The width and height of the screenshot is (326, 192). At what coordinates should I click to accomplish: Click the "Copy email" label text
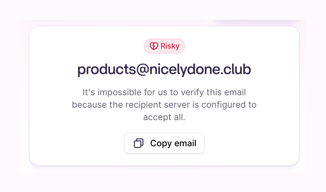point(173,143)
